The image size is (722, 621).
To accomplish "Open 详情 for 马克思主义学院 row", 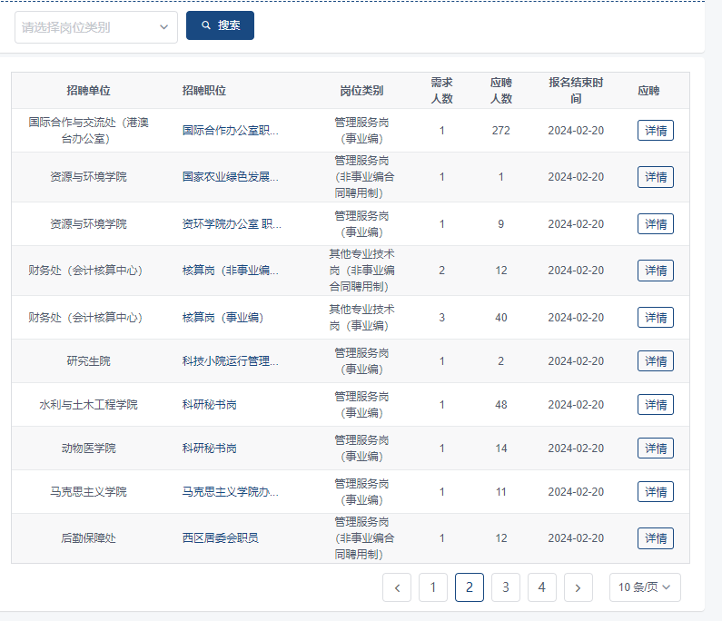I will point(655,492).
